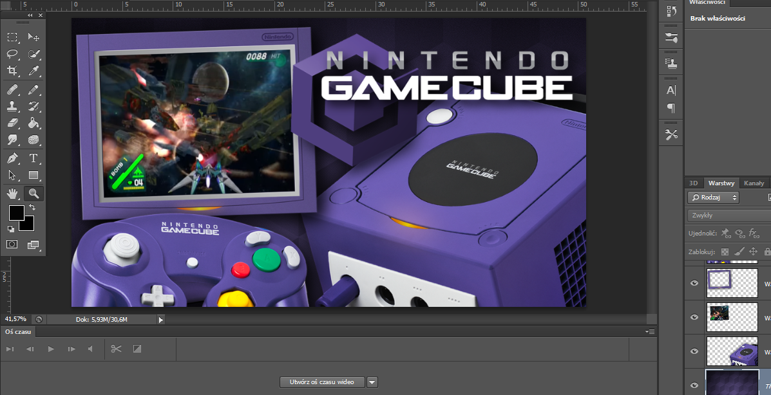Image resolution: width=771 pixels, height=395 pixels.
Task: Open the Clone Source panel icon
Action: tap(671, 63)
